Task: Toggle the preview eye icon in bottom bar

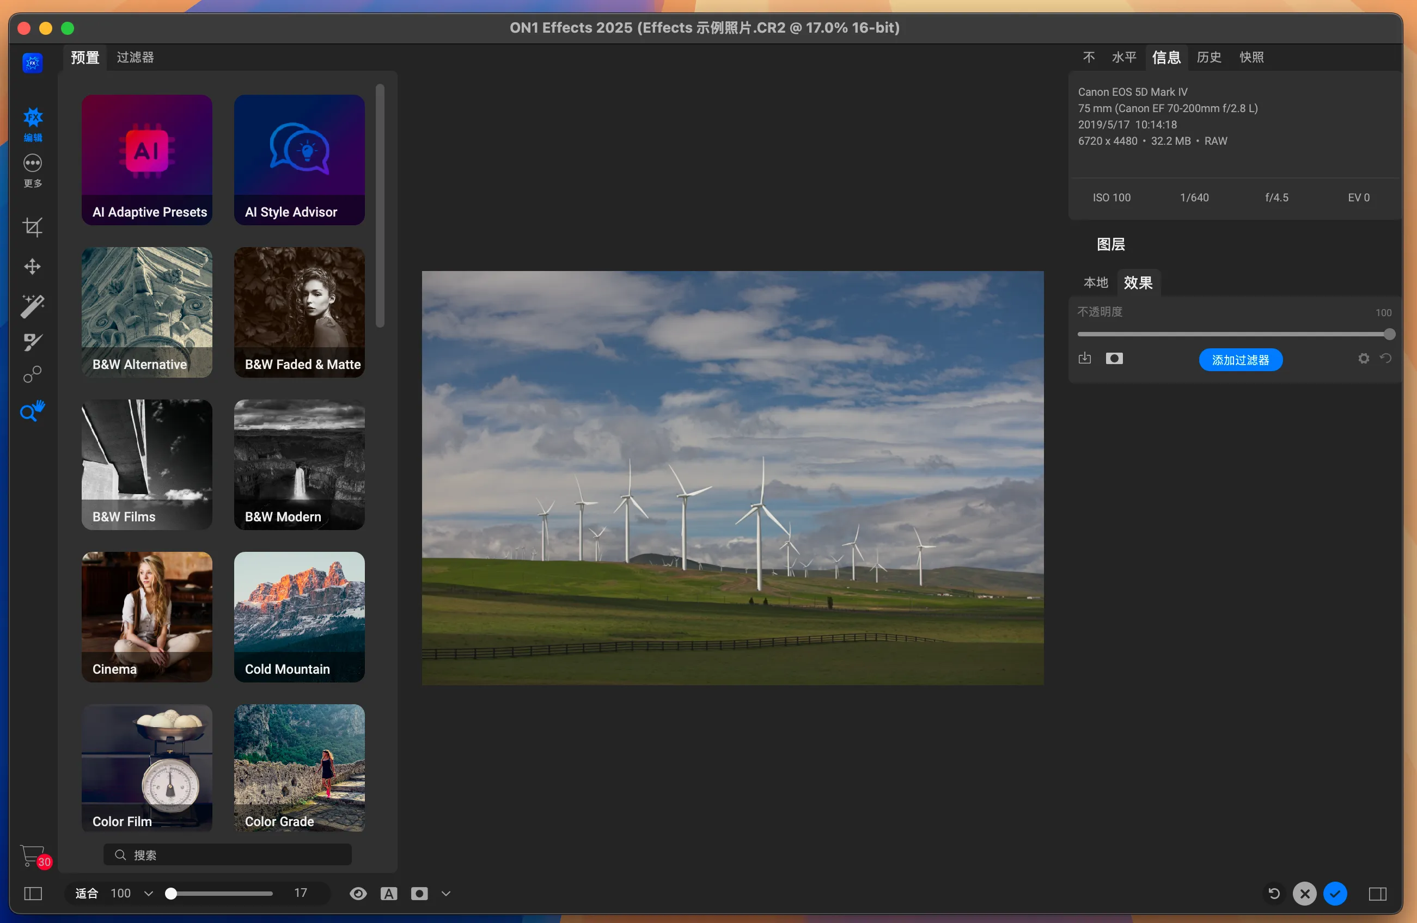Action: coord(358,893)
